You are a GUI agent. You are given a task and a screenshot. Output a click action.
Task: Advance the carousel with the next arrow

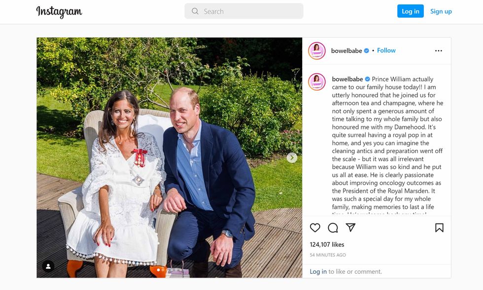291,158
